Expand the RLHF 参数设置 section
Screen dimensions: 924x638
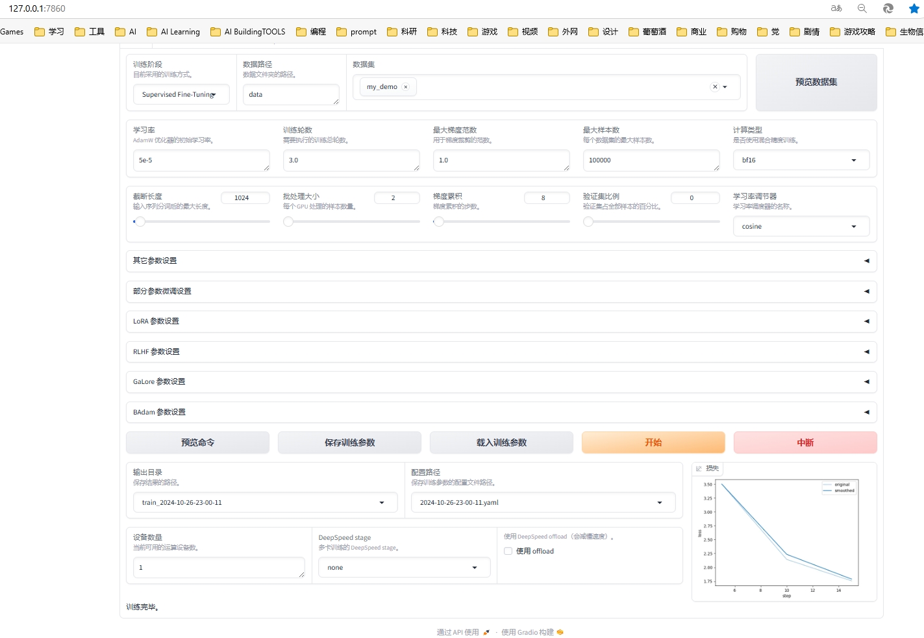click(501, 352)
